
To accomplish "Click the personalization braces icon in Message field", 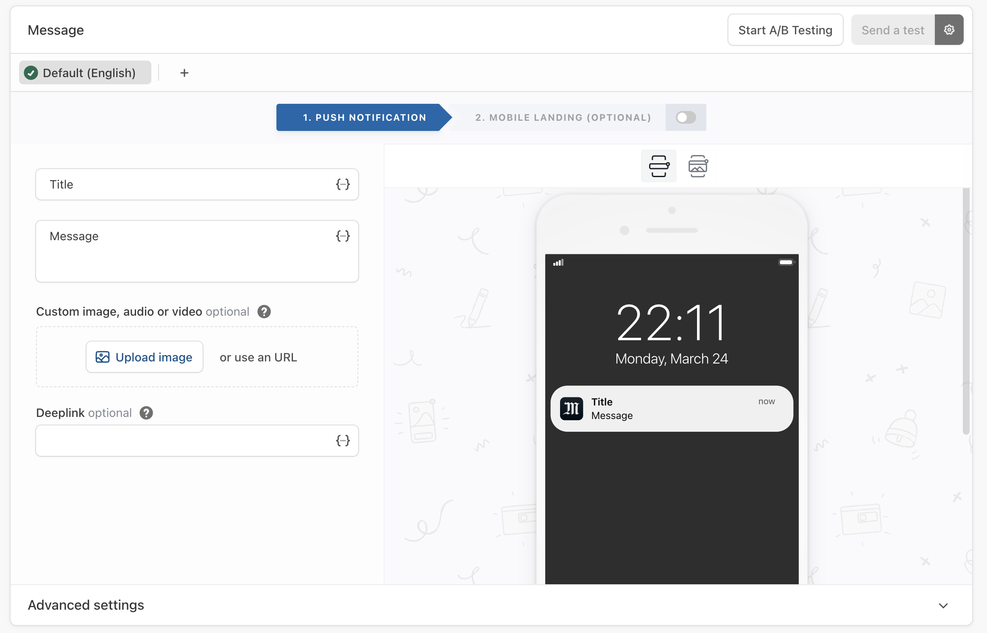I will click(343, 236).
